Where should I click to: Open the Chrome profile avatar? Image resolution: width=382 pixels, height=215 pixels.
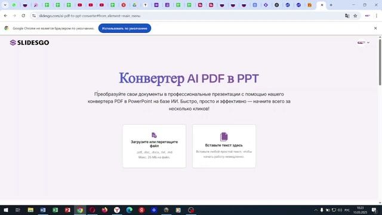368,16
